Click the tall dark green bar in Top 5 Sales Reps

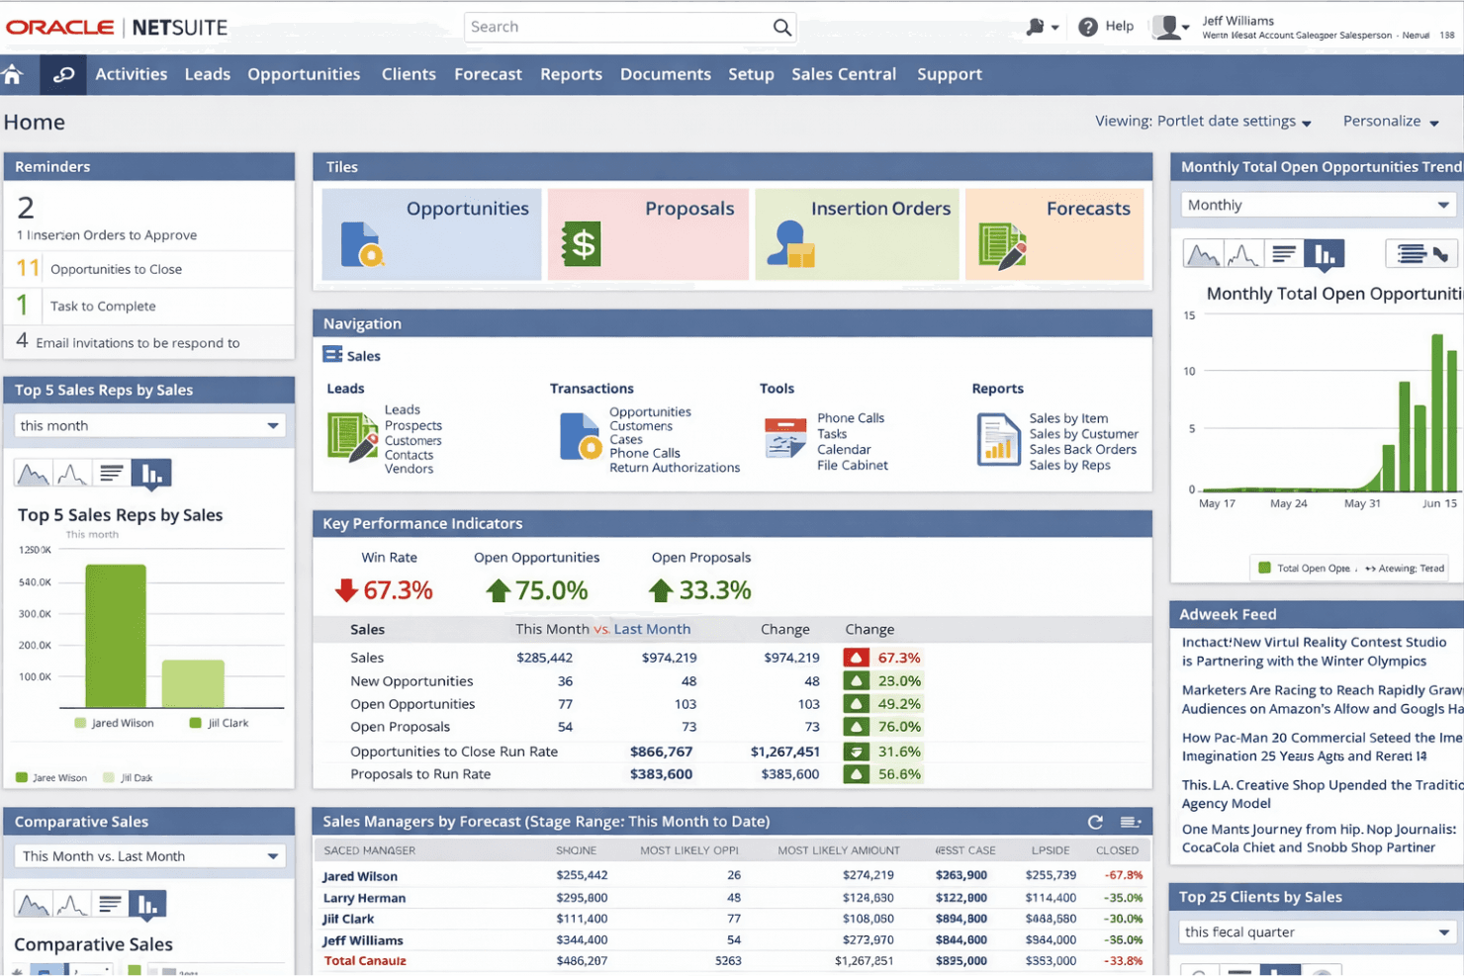(x=116, y=636)
